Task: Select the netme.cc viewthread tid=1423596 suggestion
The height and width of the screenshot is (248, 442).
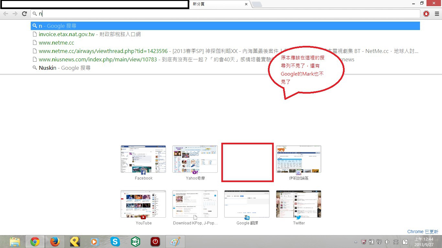Action: pos(225,51)
